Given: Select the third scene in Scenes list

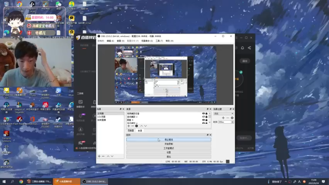Looking at the screenshot, I should 110,120.
